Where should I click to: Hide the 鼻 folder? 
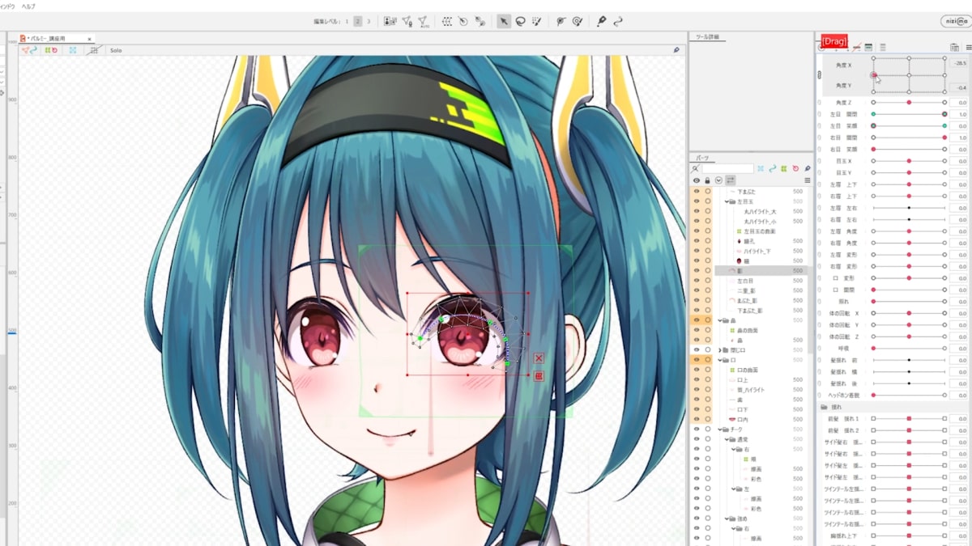click(x=696, y=320)
